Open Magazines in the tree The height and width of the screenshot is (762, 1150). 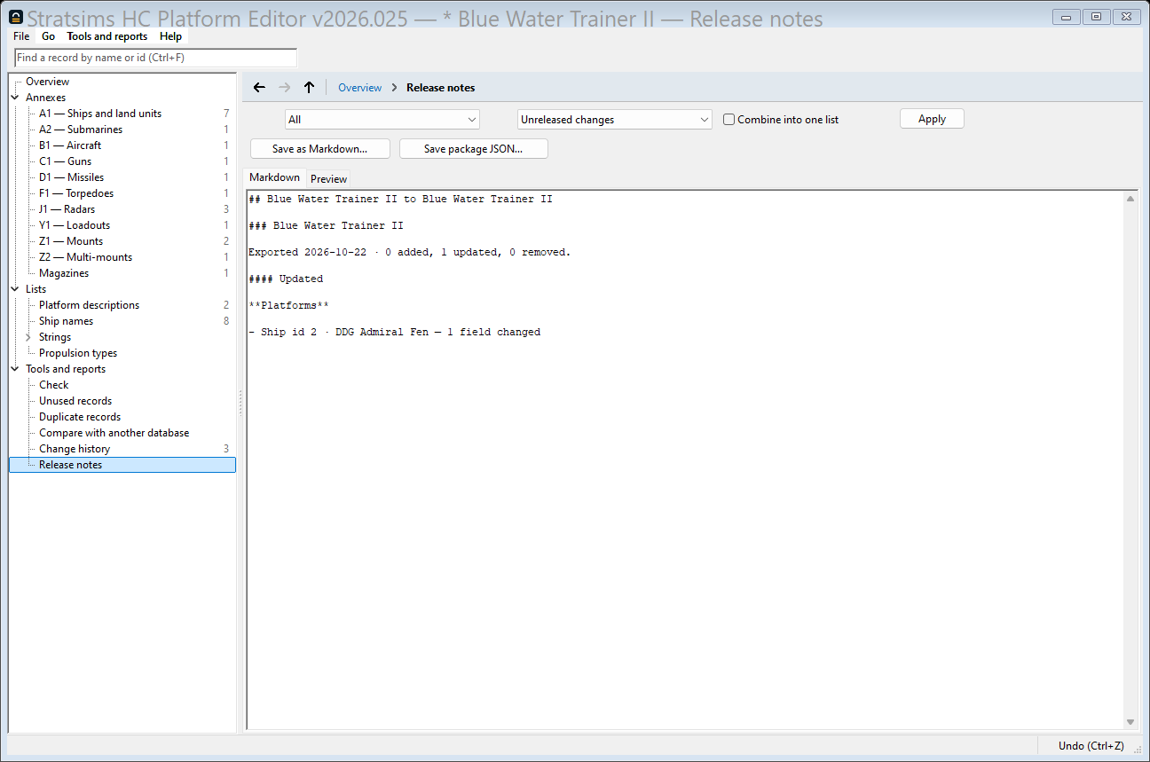click(64, 273)
